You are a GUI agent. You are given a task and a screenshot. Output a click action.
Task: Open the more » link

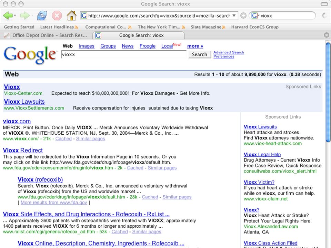[195, 46]
